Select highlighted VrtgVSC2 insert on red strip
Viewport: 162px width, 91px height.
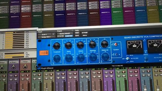(26, 9)
